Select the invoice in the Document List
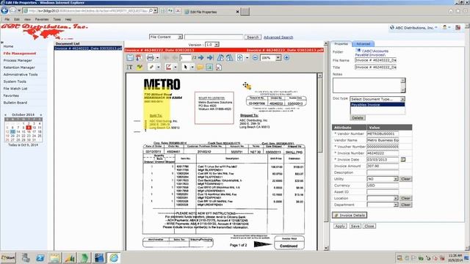 click(88, 48)
